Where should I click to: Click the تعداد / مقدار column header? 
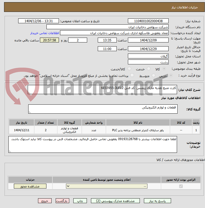tap(46, 123)
